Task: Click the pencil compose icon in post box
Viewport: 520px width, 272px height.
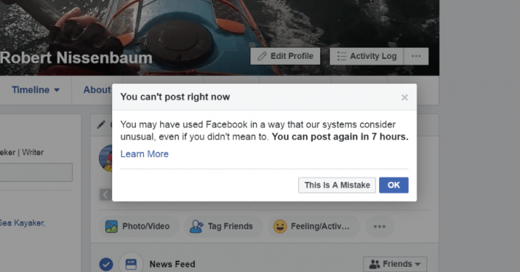Action: [101, 125]
